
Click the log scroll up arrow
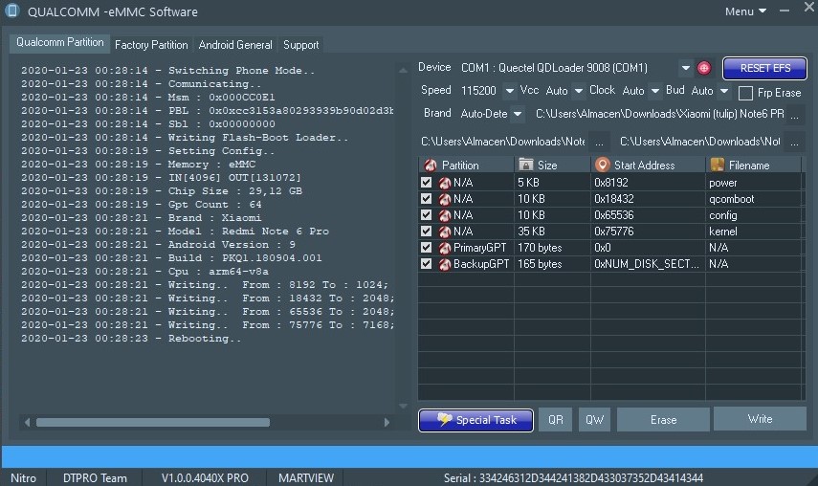click(403, 70)
